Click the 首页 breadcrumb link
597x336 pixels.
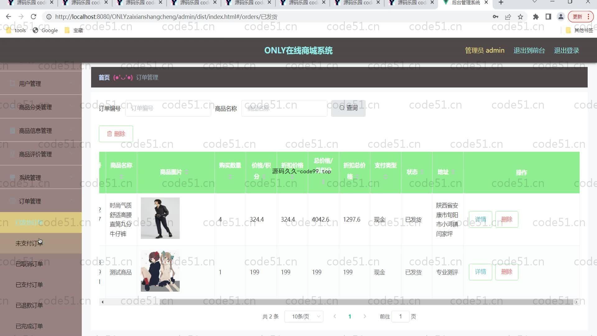coord(104,77)
